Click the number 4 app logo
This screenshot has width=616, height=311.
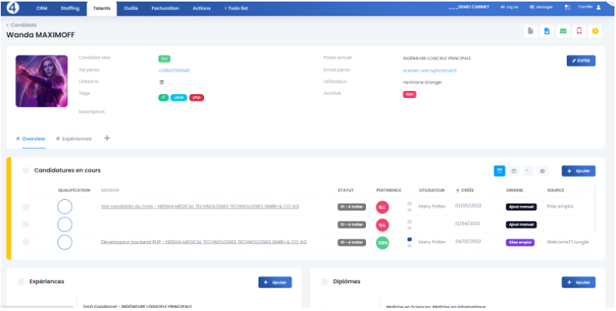13,8
